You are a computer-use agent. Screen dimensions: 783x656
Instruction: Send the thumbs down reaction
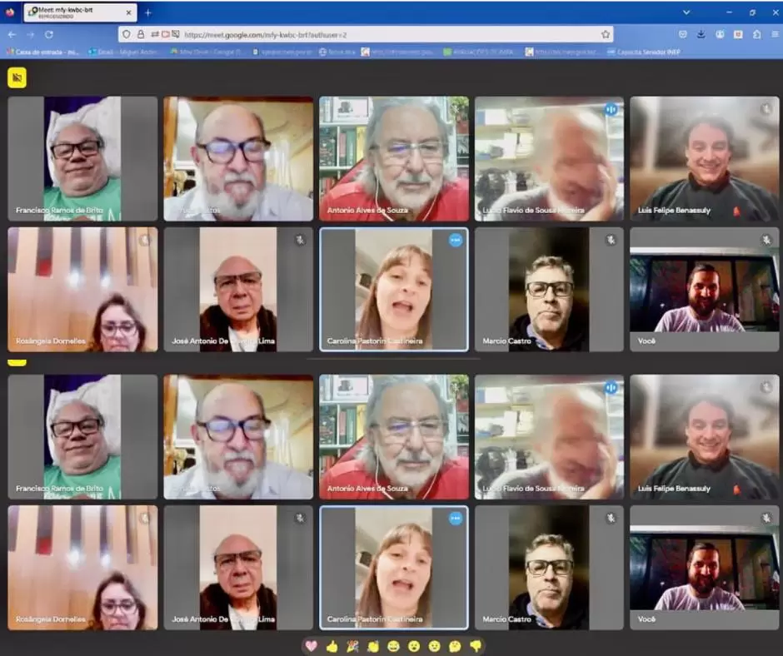pos(476,646)
